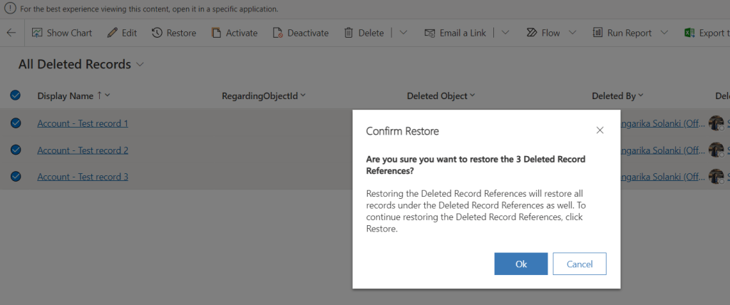Open the Flow menu
The width and height of the screenshot is (730, 305).
(x=543, y=33)
